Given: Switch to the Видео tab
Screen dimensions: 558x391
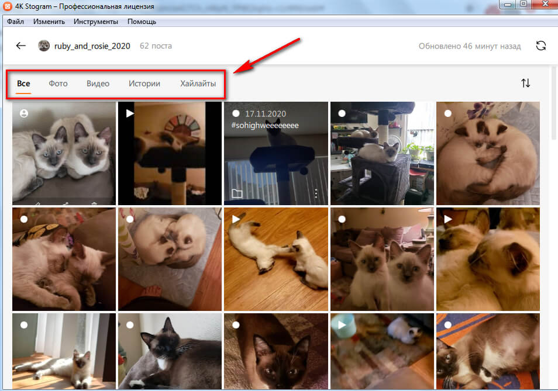Looking at the screenshot, I should [x=98, y=84].
